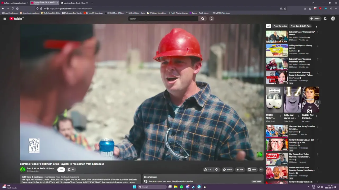Open options for Friendsgiving Sketch video
This screenshot has width=339, height=190.
(318, 32)
